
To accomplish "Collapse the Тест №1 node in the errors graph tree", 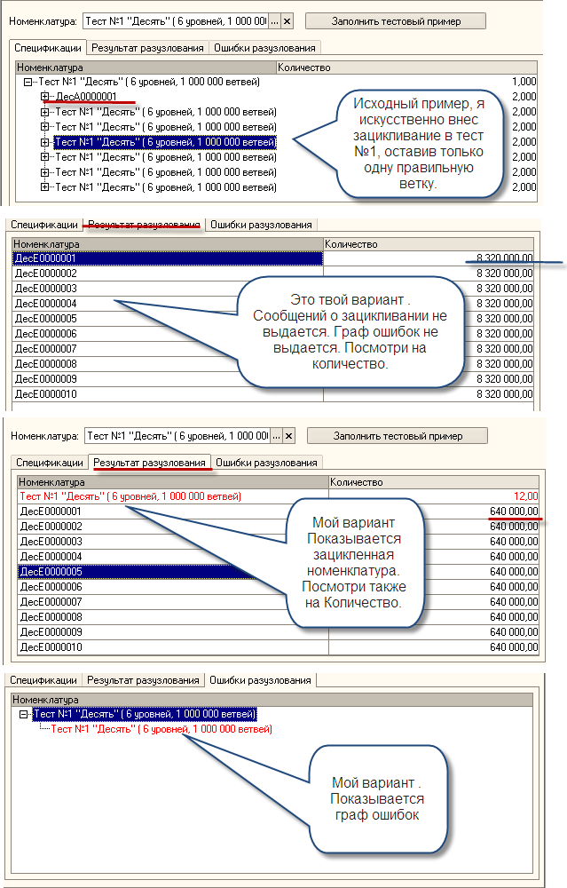I will coord(23,715).
